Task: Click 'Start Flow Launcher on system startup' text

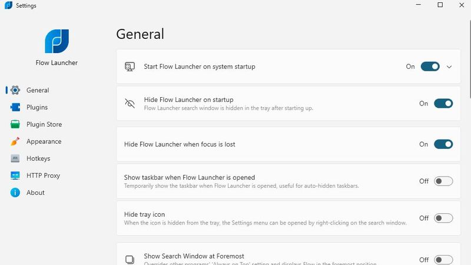Action: (x=200, y=67)
